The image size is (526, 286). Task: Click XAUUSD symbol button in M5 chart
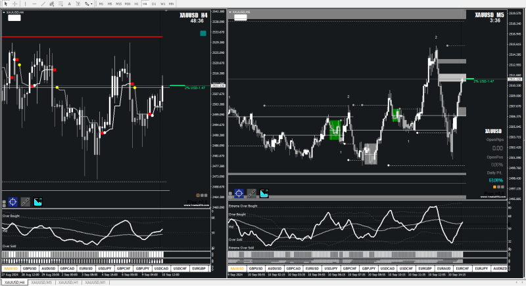pos(237,268)
